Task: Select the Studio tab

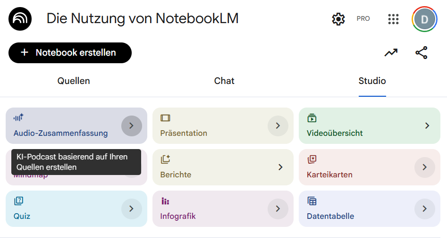Action: tap(372, 81)
